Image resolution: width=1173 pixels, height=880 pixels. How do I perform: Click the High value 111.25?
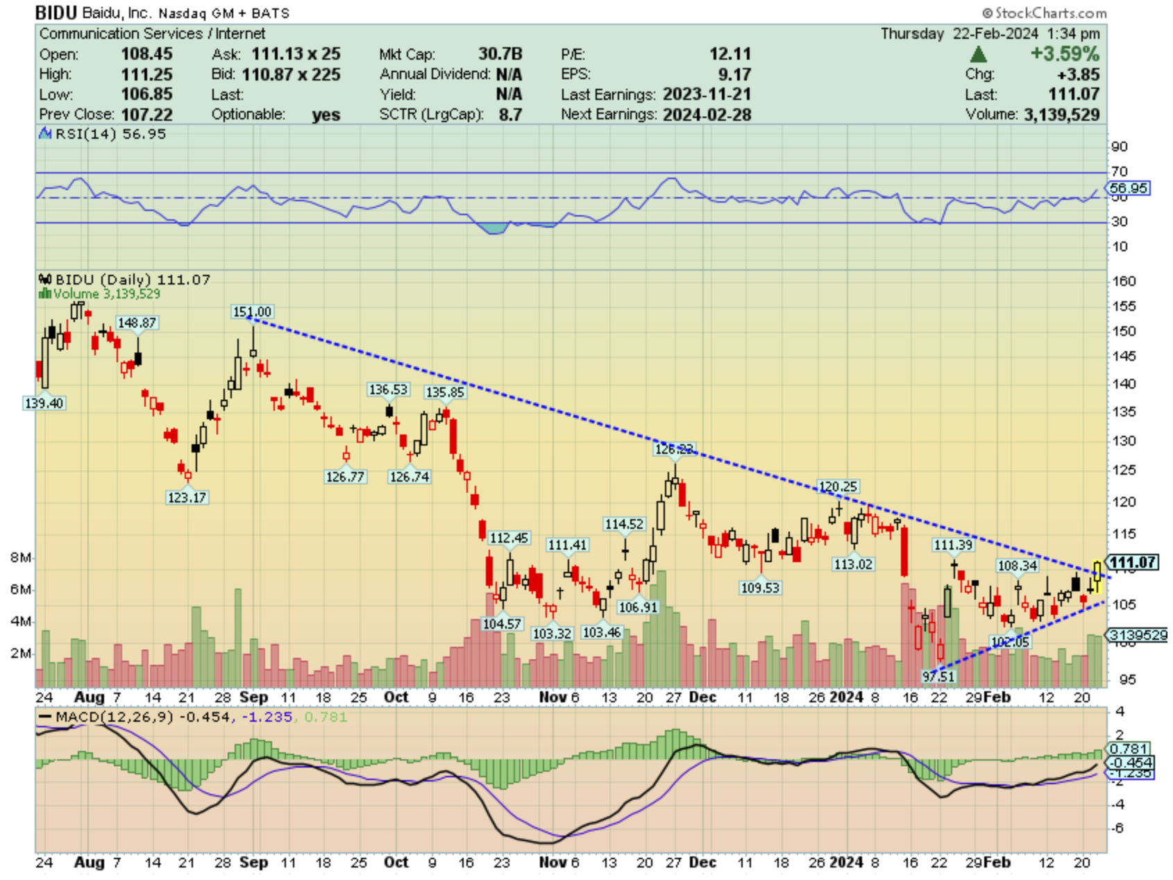click(x=146, y=74)
